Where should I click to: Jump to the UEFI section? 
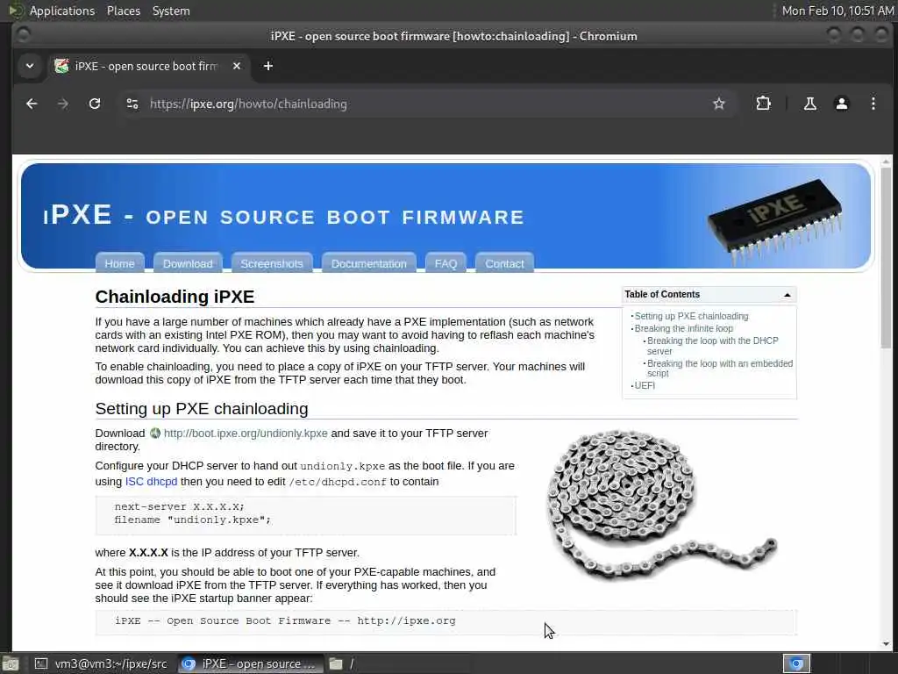click(645, 386)
